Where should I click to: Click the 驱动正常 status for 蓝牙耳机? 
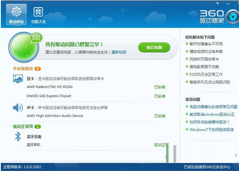[161, 145]
